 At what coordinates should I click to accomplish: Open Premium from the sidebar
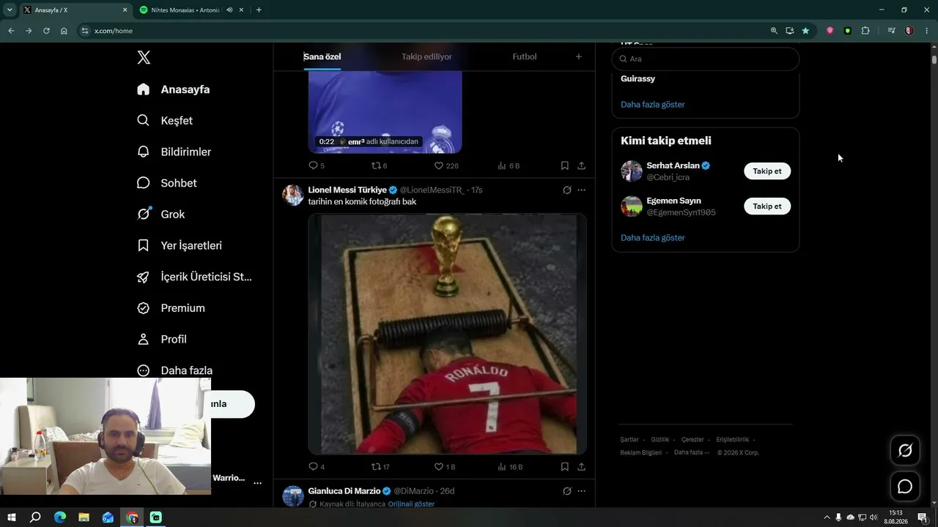(171, 308)
